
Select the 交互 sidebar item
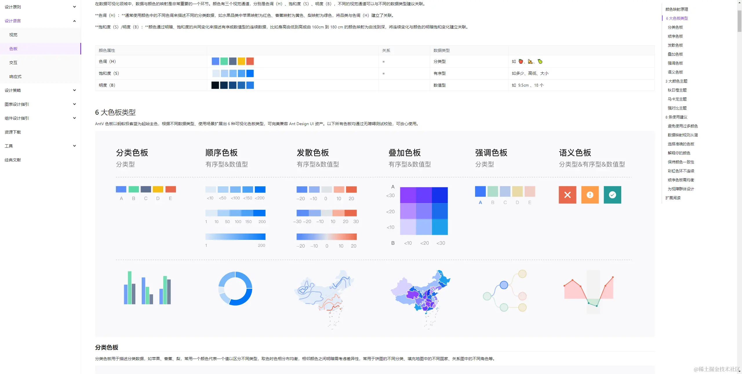[x=13, y=63]
